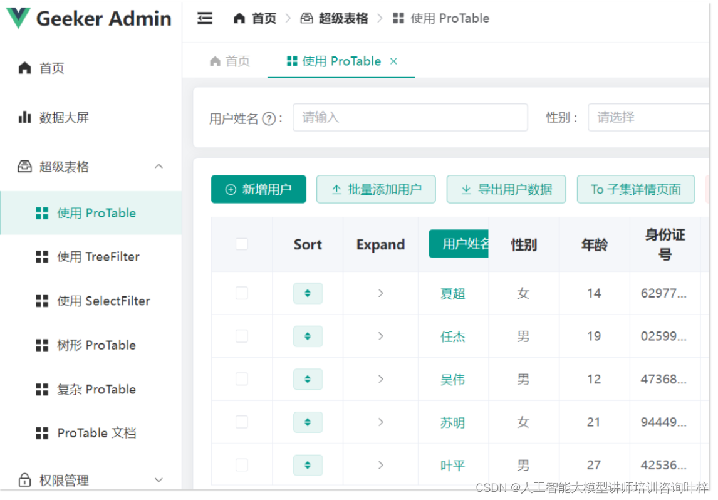Collapse the 超级表格 menu chevron
Screen dimensions: 718x500
(158, 167)
